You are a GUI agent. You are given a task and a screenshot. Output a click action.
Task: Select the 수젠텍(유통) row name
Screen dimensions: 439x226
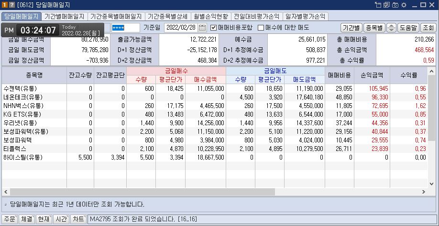[20, 89]
